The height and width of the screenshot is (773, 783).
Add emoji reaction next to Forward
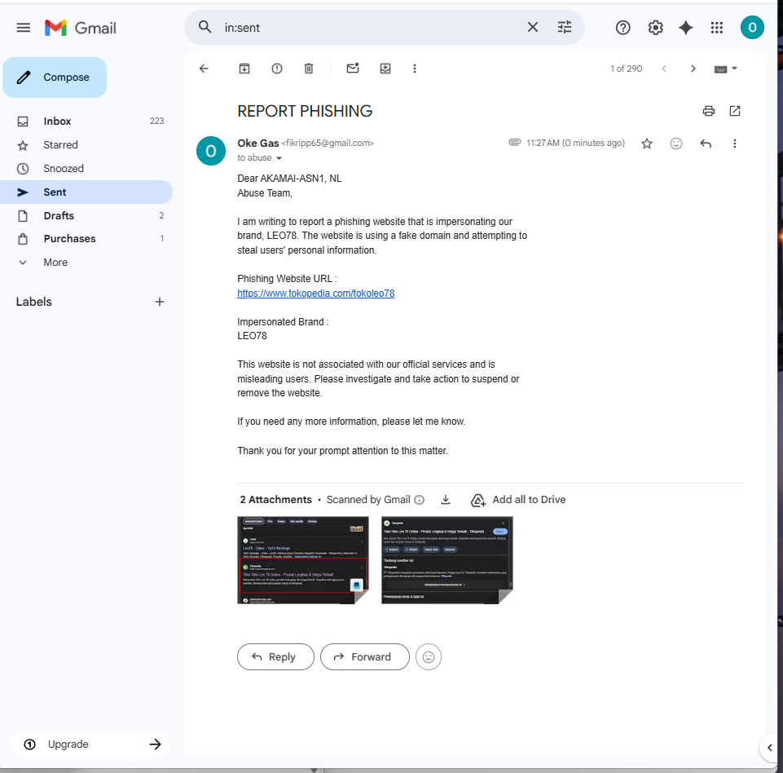[428, 656]
